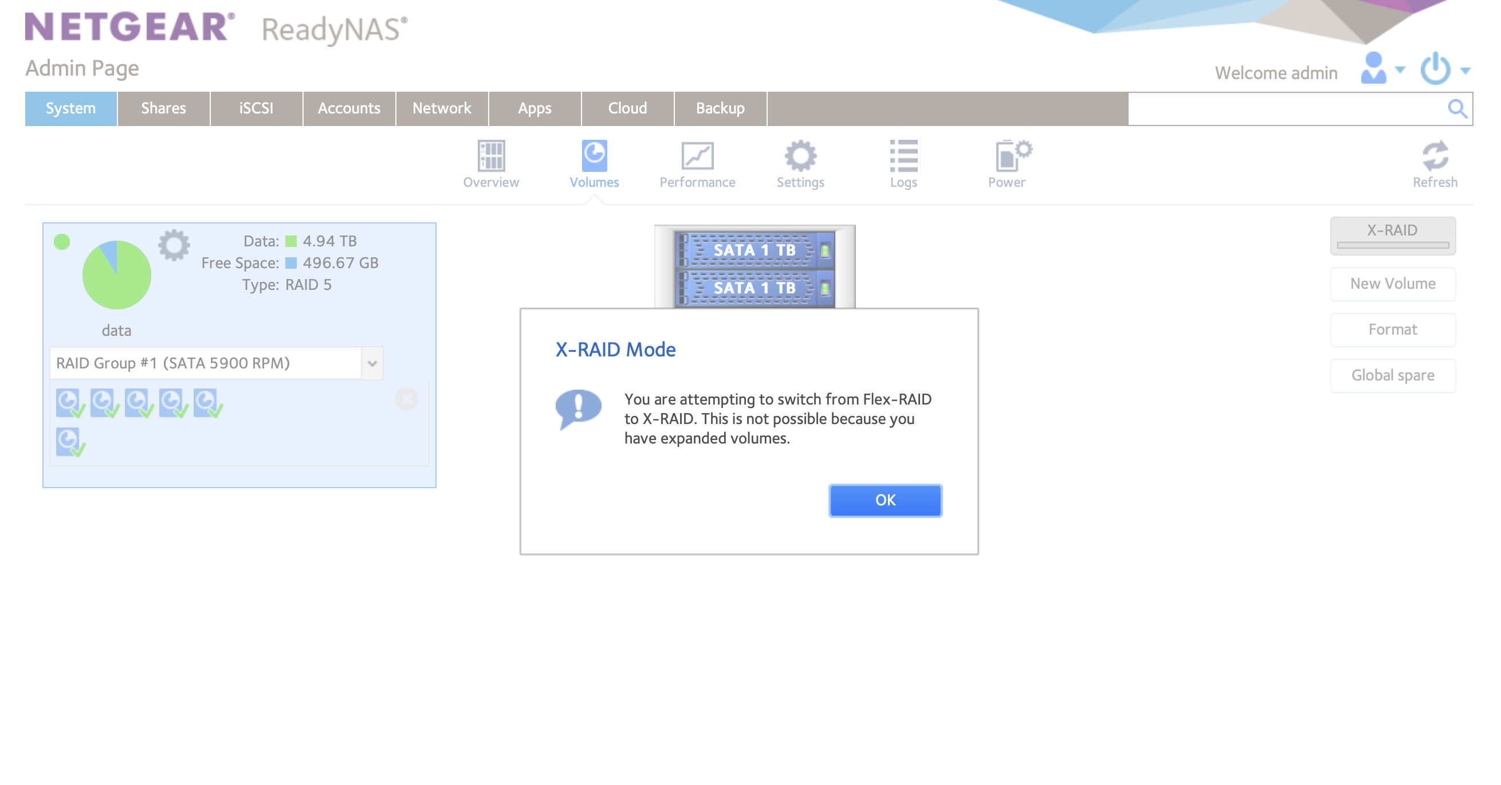
Task: Select the second disk icon in RAID group
Action: click(x=104, y=403)
